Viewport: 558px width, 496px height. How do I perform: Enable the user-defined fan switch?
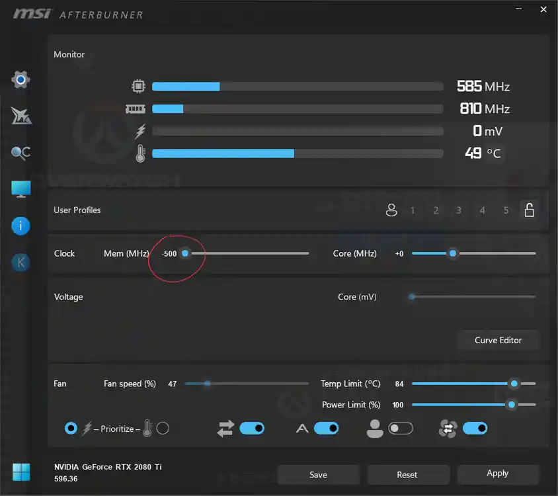(401, 429)
